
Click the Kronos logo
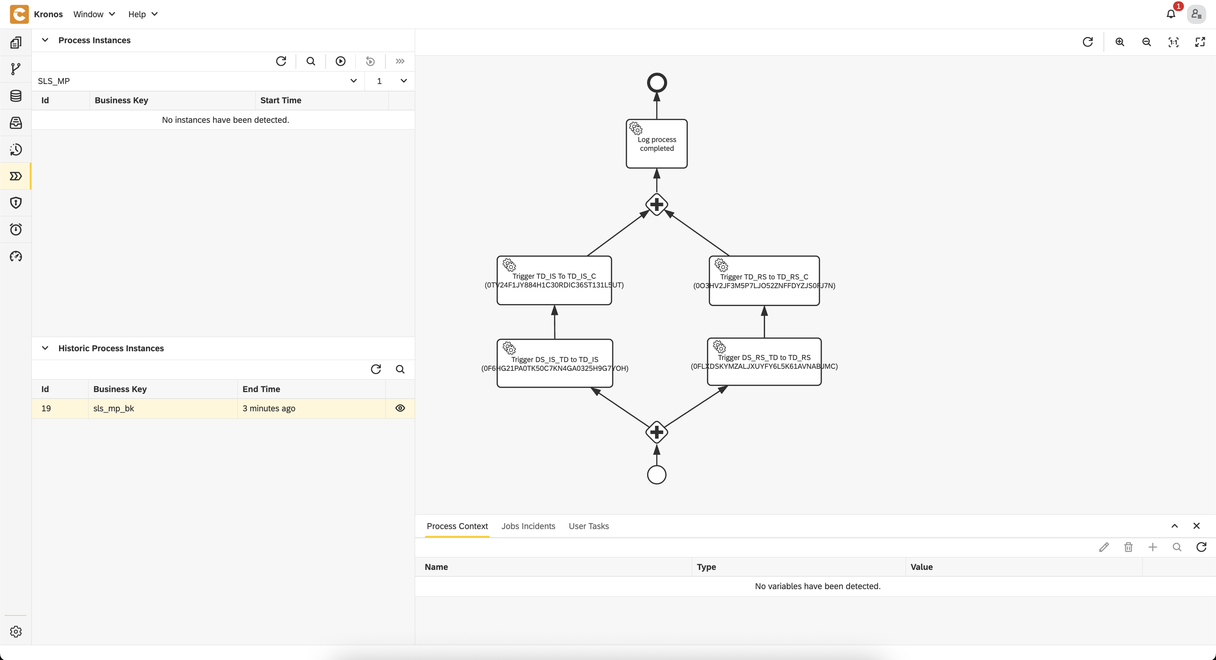19,14
